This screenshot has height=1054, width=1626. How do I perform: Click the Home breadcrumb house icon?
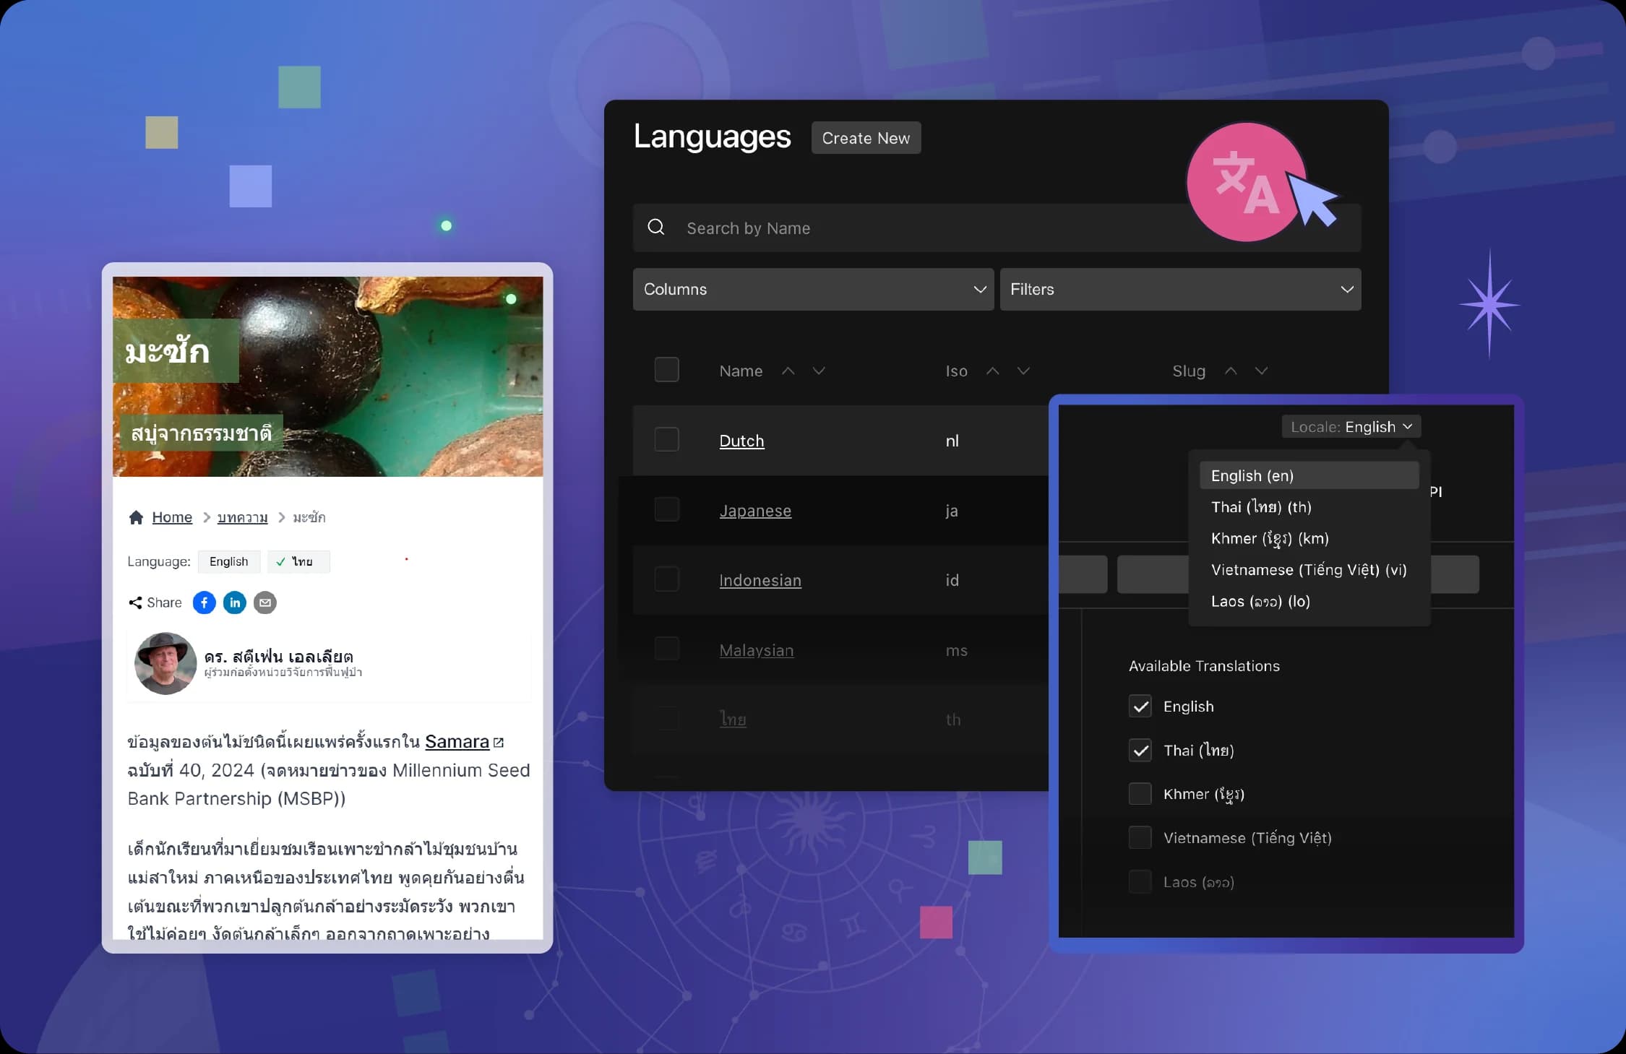click(136, 517)
